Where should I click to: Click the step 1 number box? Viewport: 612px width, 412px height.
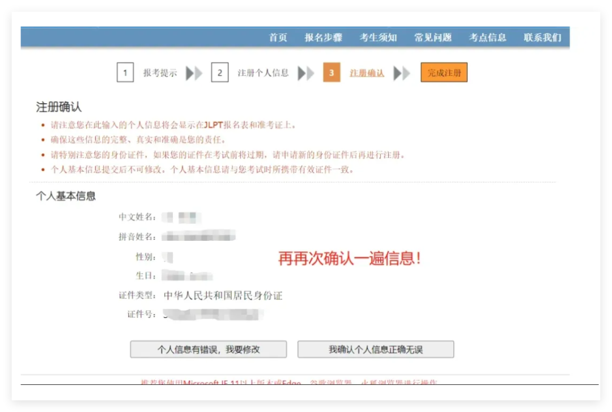125,73
